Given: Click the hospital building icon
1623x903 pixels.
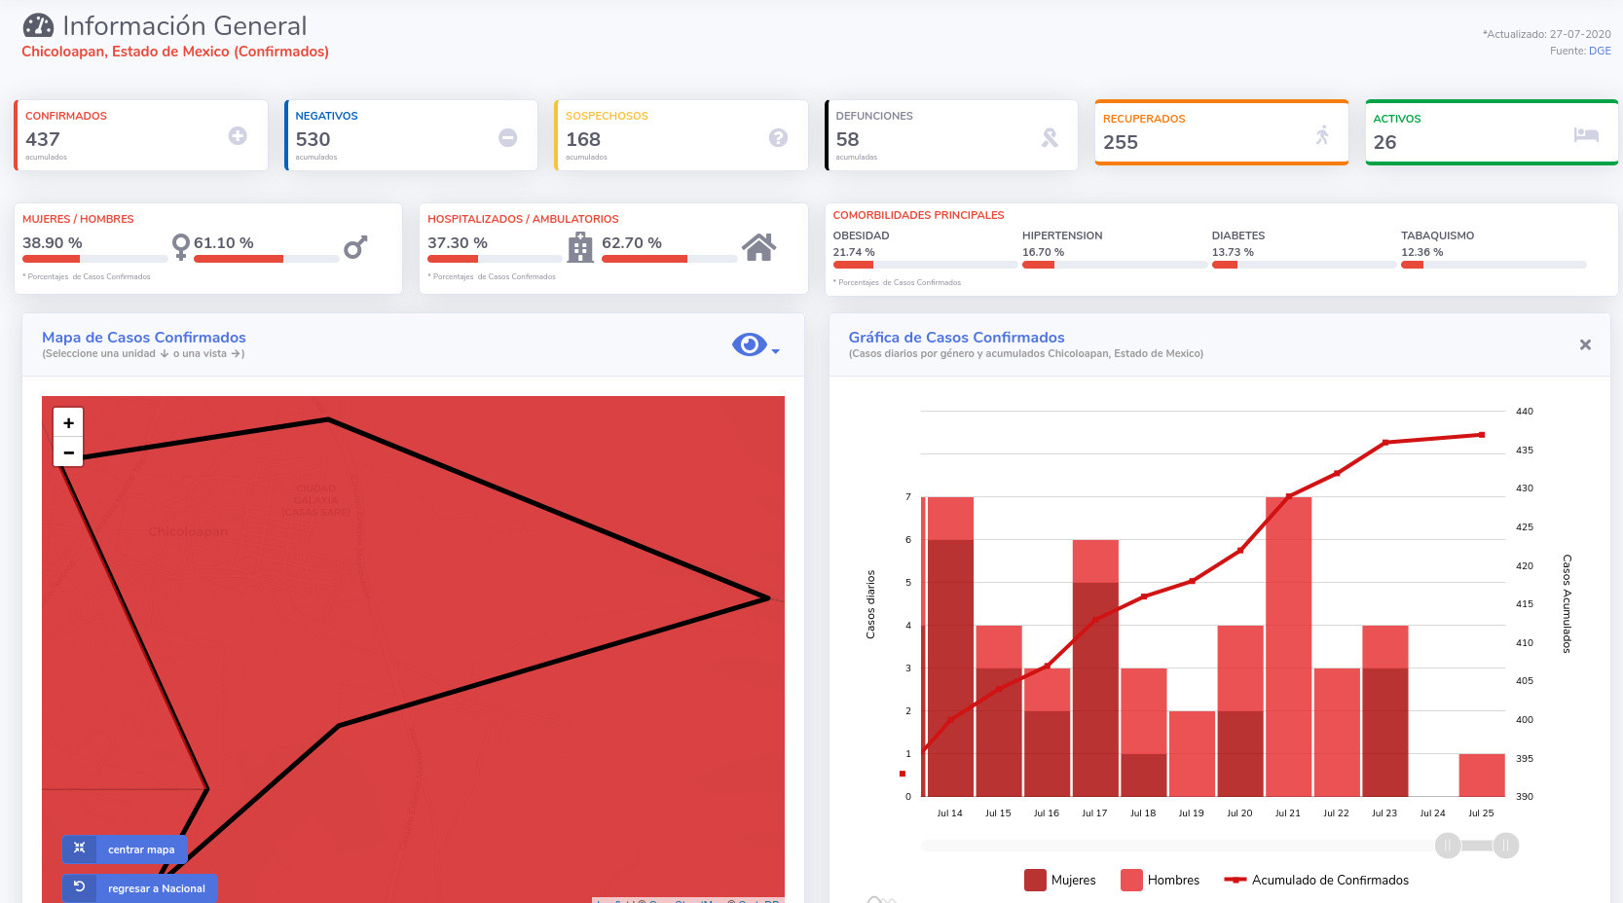Looking at the screenshot, I should [x=580, y=247].
